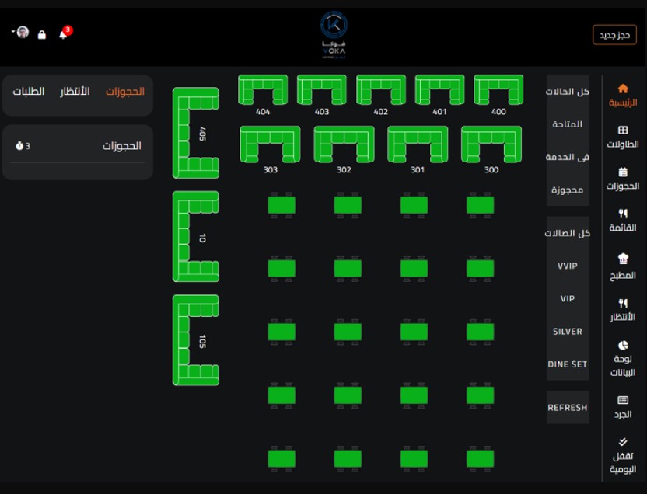Screen dimensions: 647x494
Task: Filter halls by SILVER
Action: [568, 332]
